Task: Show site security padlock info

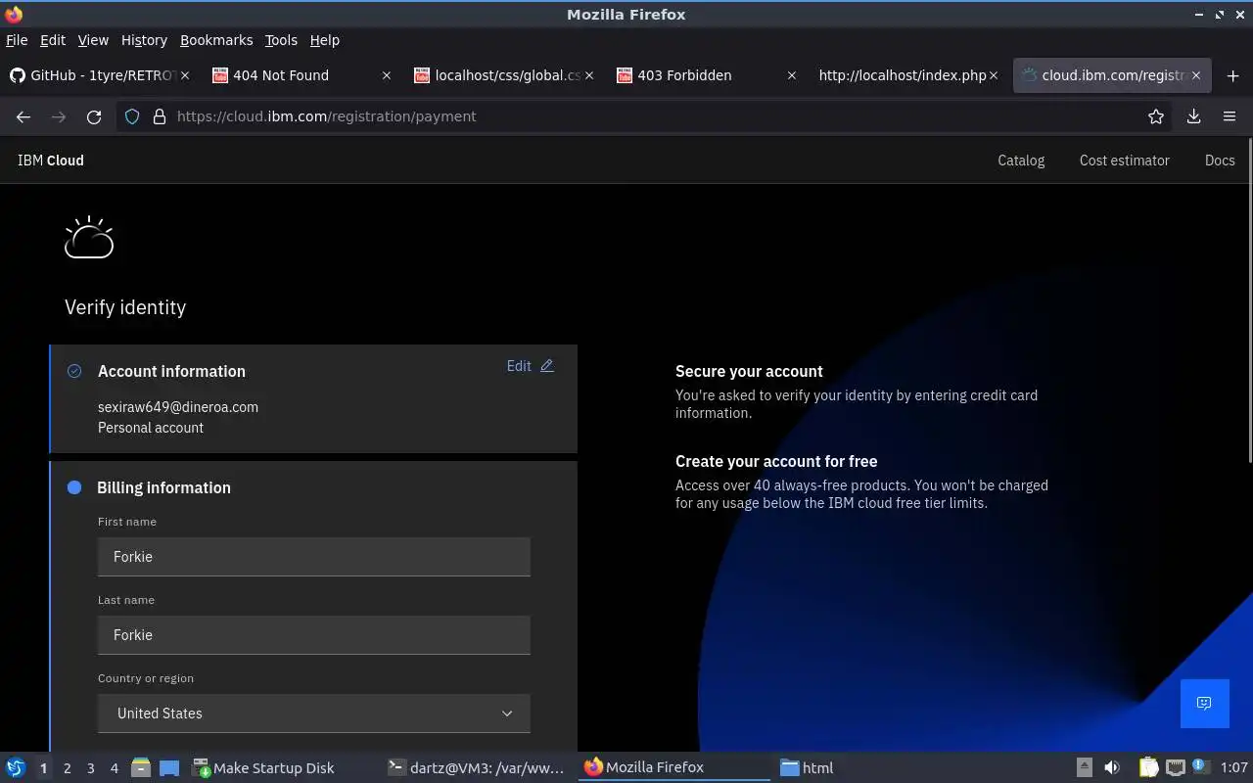Action: (159, 116)
